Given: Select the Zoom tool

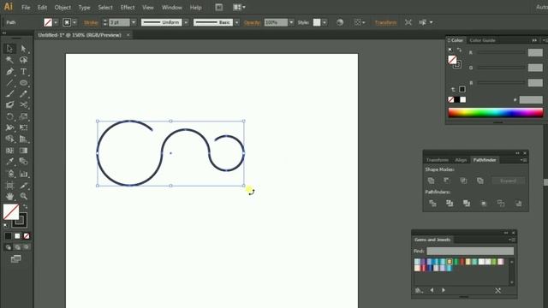Looking at the screenshot, I should (23, 196).
